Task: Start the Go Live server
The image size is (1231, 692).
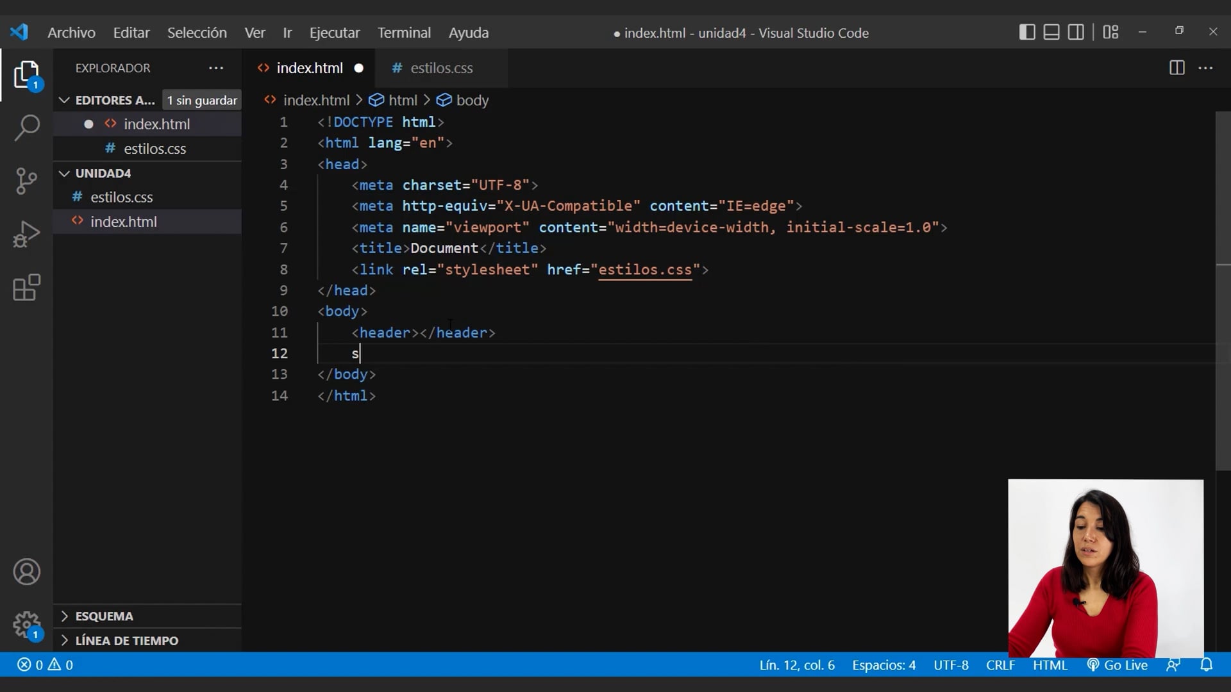Action: click(x=1117, y=665)
